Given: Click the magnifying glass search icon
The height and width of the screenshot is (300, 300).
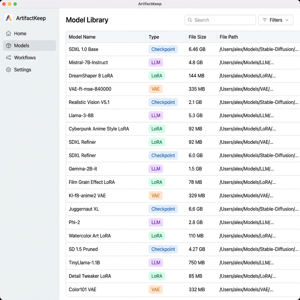Looking at the screenshot, I should tap(190, 20).
